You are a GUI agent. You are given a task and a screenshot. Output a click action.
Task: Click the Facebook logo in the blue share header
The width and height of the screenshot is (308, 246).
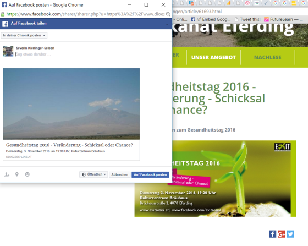point(5,24)
